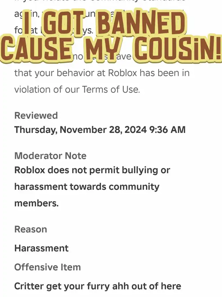Tap the 'Reason' heading
Screen dimensions: 222x297
(x=31, y=229)
